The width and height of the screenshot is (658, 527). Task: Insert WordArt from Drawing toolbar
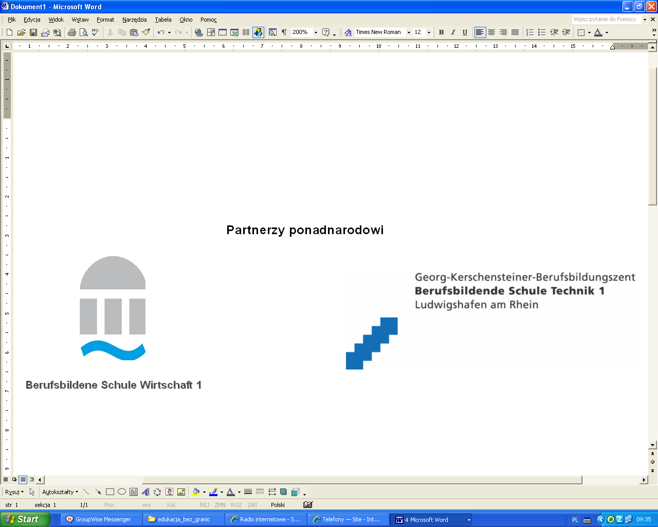(145, 492)
